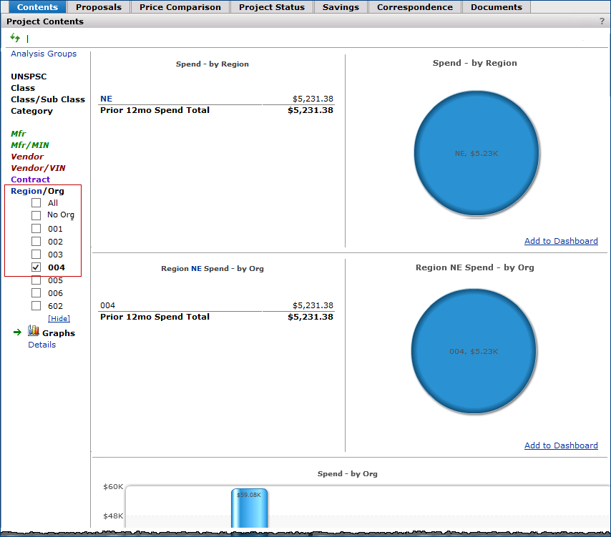Click the NE region link in table
Screen dimensions: 611x537
tap(107, 99)
